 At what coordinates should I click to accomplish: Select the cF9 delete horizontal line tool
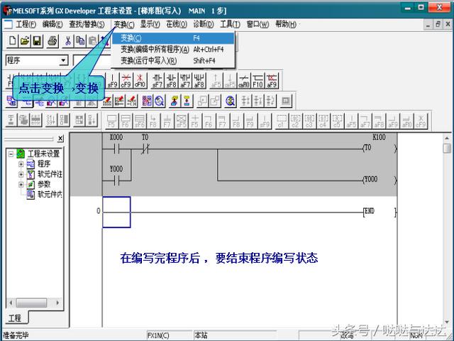[126, 80]
